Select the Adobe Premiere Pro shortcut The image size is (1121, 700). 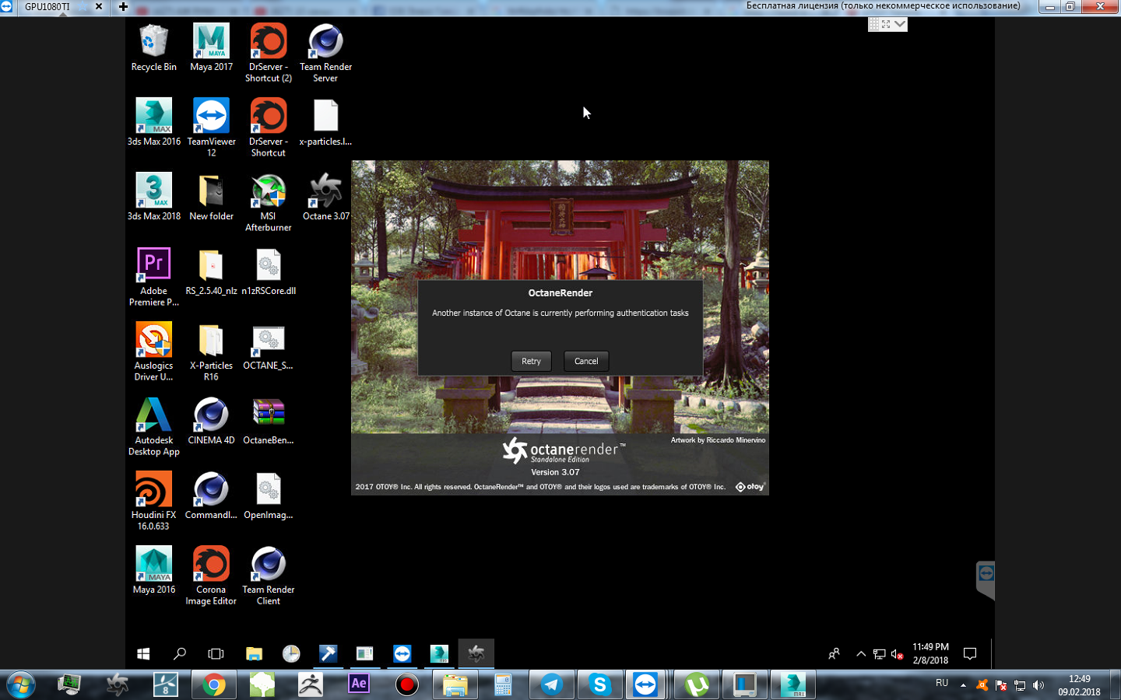coord(153,277)
